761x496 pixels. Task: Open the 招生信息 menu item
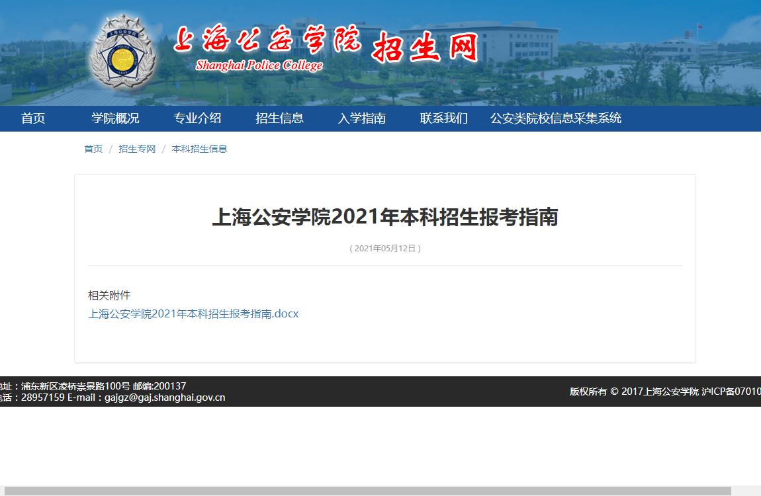point(279,118)
